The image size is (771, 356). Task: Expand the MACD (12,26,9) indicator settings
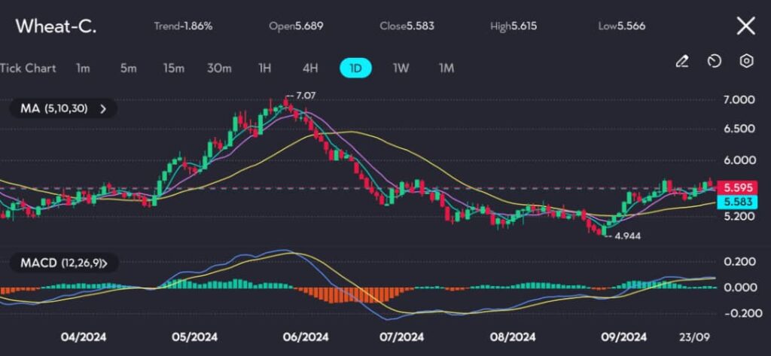pos(63,263)
